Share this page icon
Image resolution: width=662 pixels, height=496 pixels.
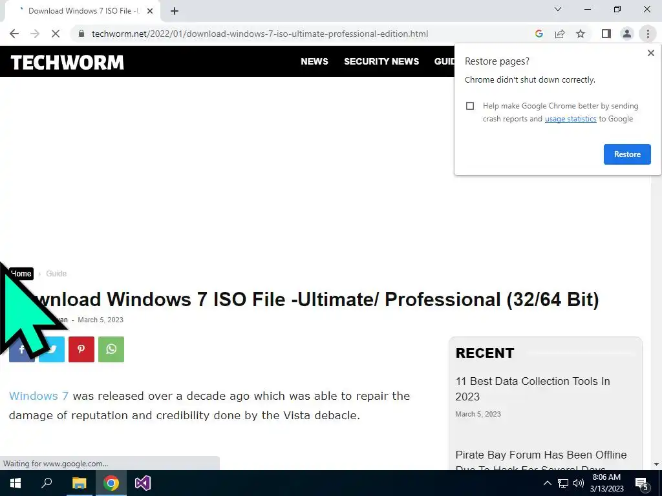coord(560,34)
